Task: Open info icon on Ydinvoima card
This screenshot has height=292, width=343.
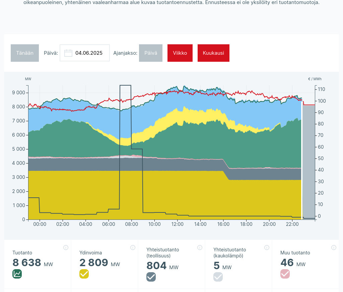Action: click(x=133, y=248)
